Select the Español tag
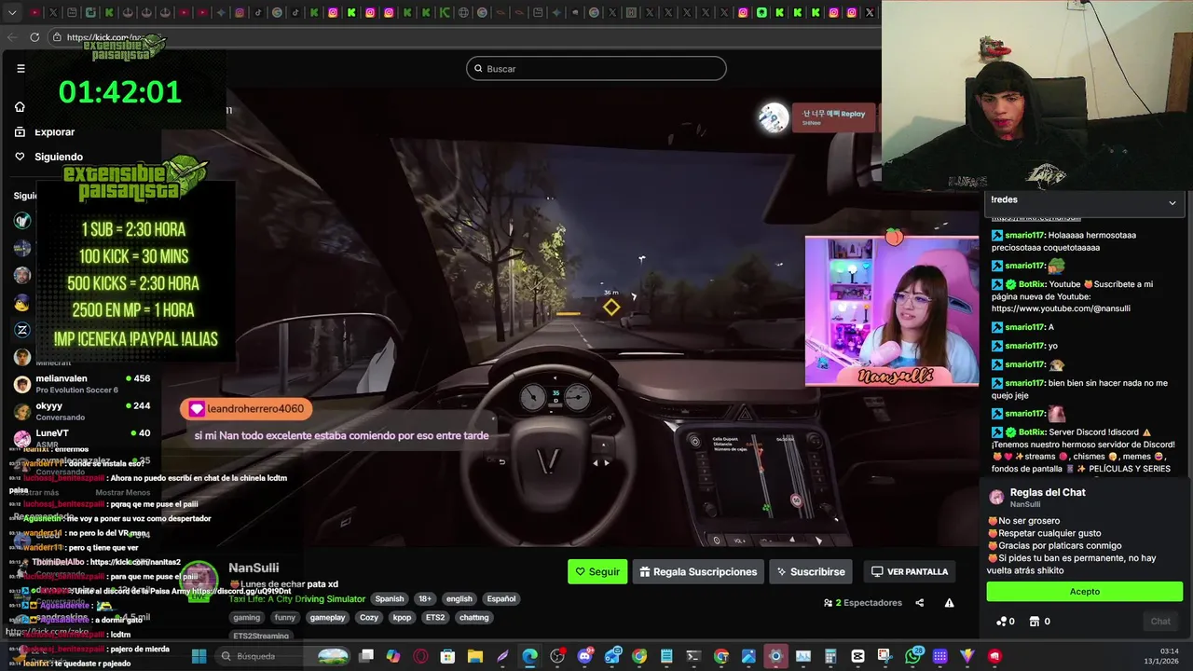The width and height of the screenshot is (1193, 671). pyautogui.click(x=501, y=598)
